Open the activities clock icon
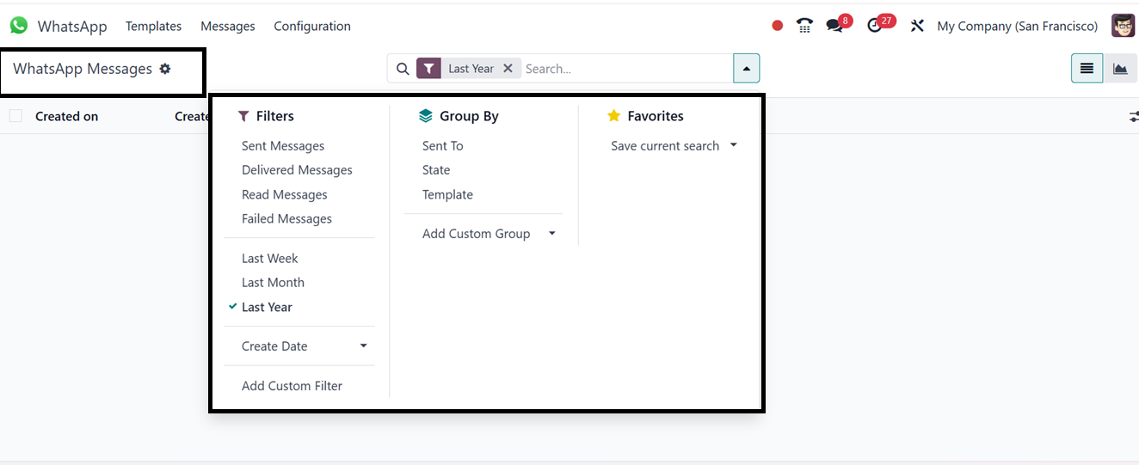Screen dimensions: 1139x465 pos(875,26)
